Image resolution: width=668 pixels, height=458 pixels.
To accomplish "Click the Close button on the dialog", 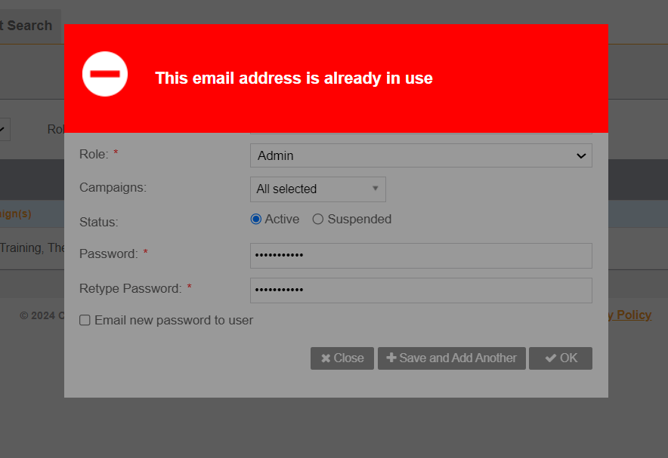I will [x=342, y=358].
